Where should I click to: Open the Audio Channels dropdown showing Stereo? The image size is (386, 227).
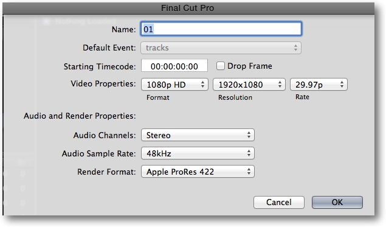click(x=198, y=135)
